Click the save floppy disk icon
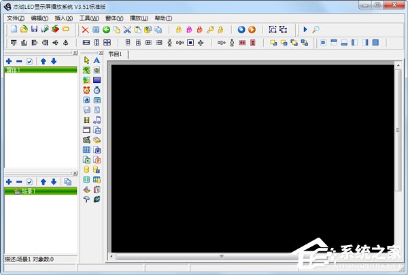Viewport: 408px width, 275px height. click(34, 29)
